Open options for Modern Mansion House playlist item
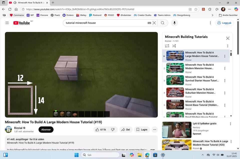The height and width of the screenshot is (159, 240). [x=225, y=68]
